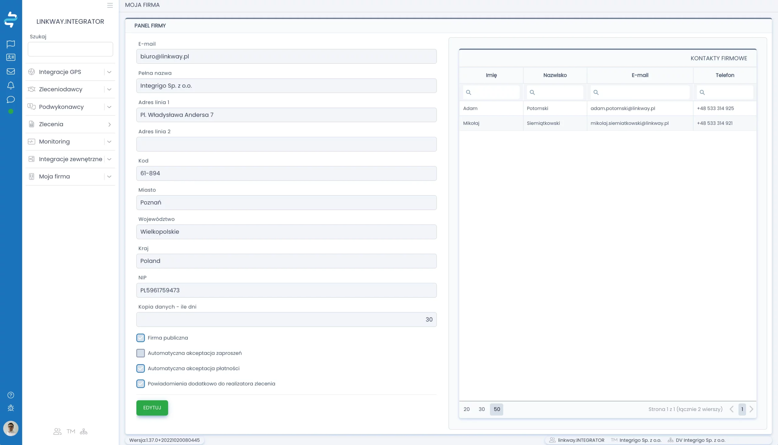Viewport: 778px width, 445px height.
Task: Open the flag icon in the left rail
Action: click(11, 44)
